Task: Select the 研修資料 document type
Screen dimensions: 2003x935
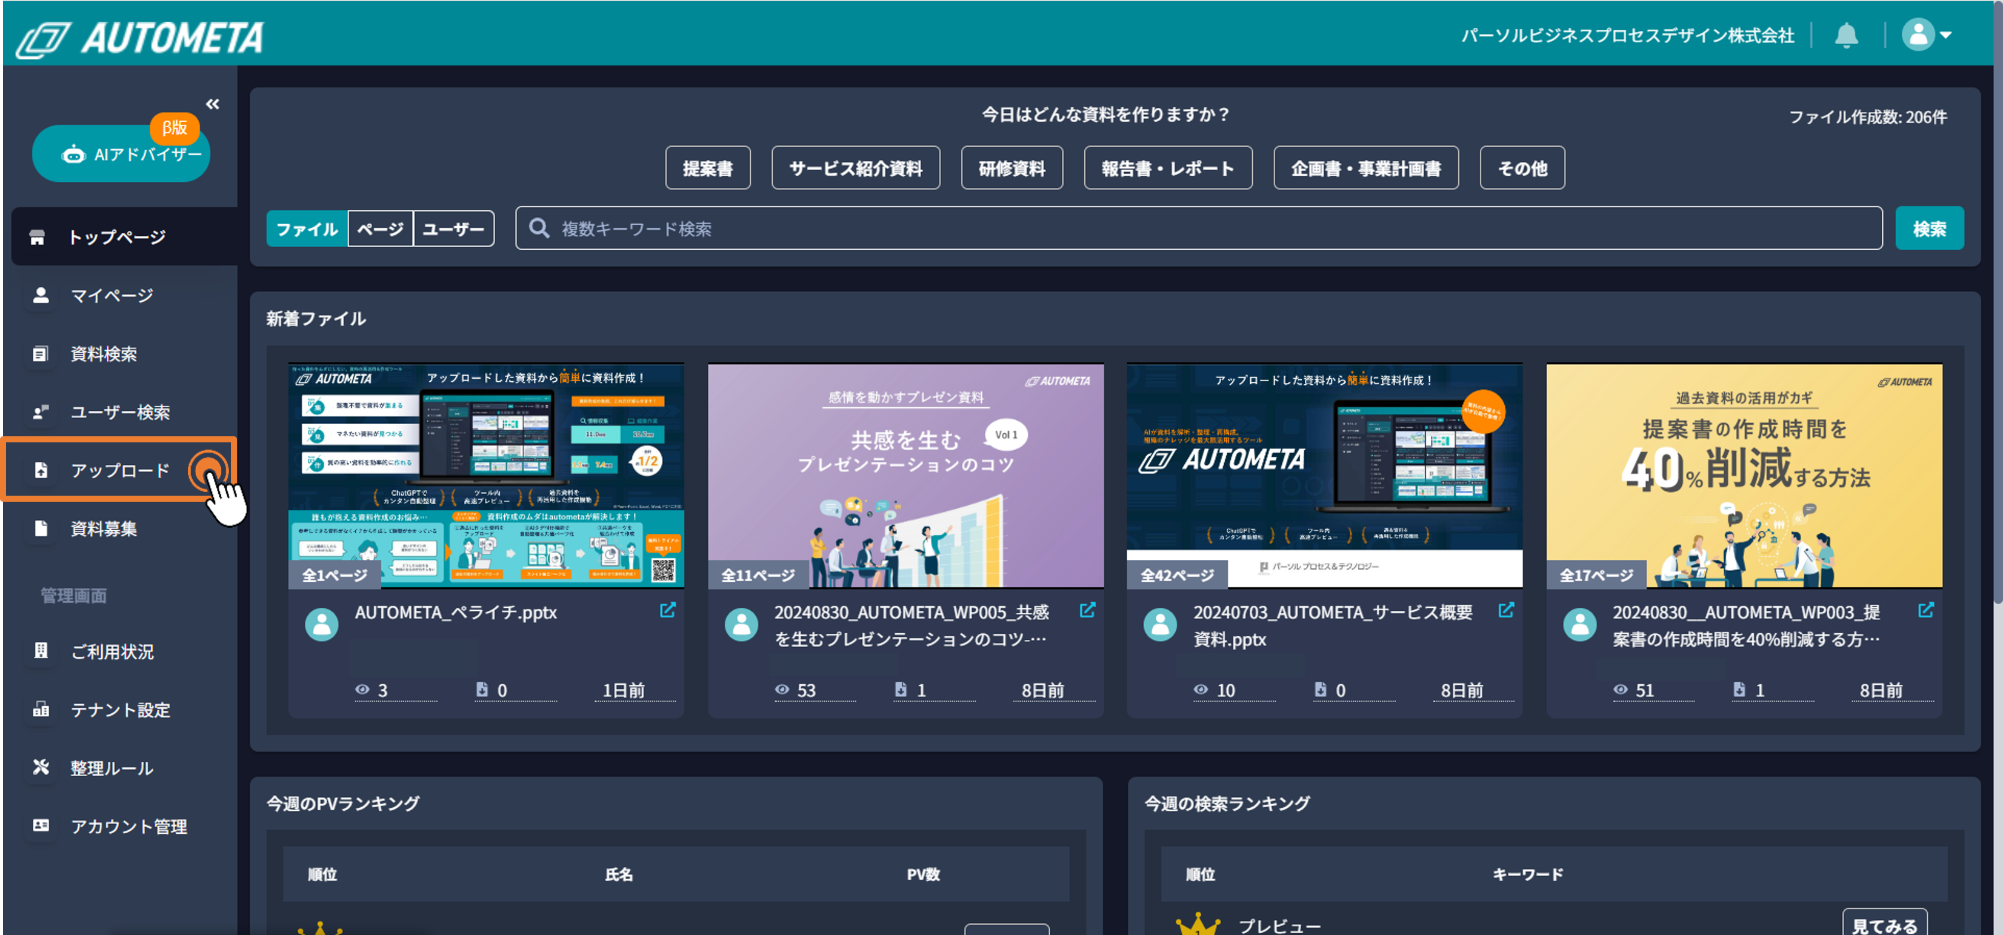Action: click(1011, 168)
